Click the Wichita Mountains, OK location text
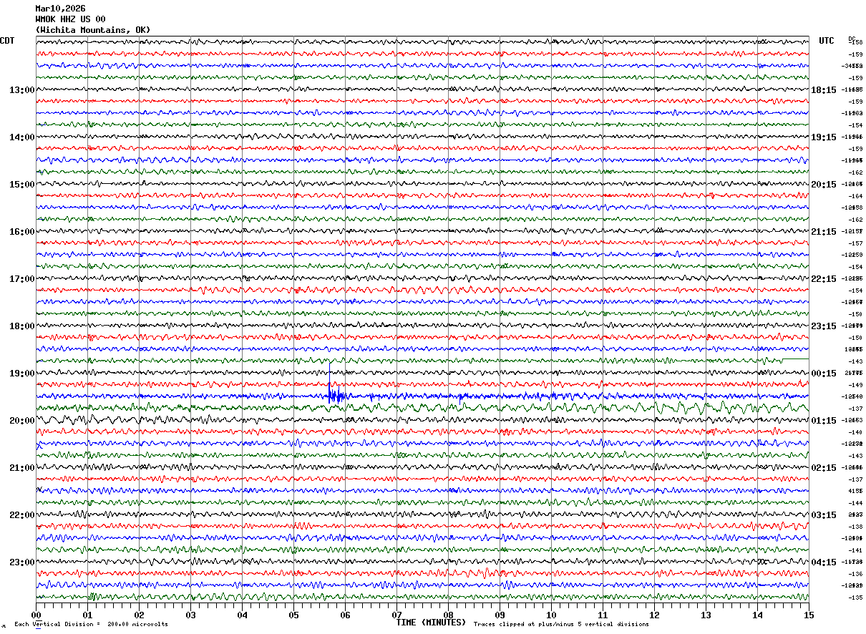The height and width of the screenshot is (634, 866). click(93, 30)
